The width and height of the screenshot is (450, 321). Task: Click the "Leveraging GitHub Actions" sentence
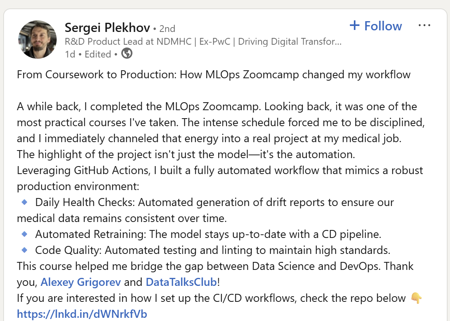coord(220,171)
